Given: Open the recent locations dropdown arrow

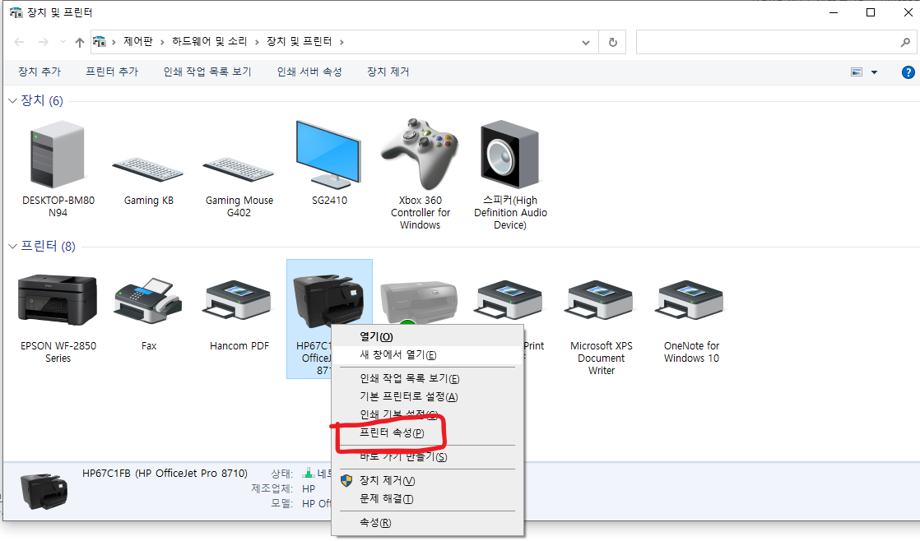Looking at the screenshot, I should coord(63,42).
